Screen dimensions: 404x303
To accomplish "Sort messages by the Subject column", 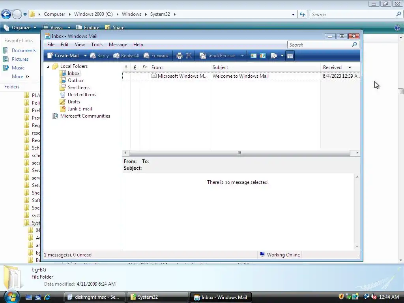I will pos(266,67).
